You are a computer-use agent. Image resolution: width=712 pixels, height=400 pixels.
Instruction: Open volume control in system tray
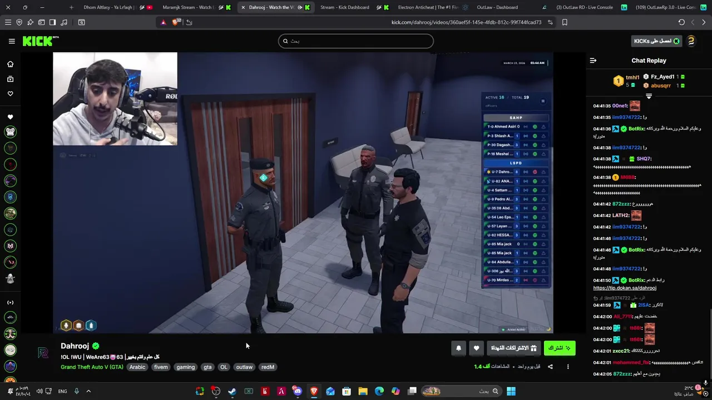point(39,391)
